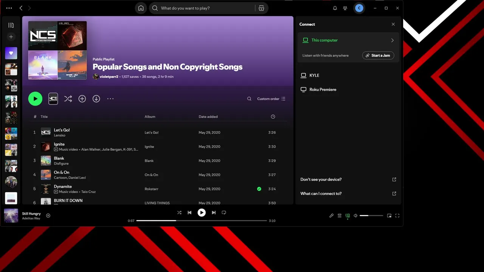Go back with the left arrow

[21, 8]
